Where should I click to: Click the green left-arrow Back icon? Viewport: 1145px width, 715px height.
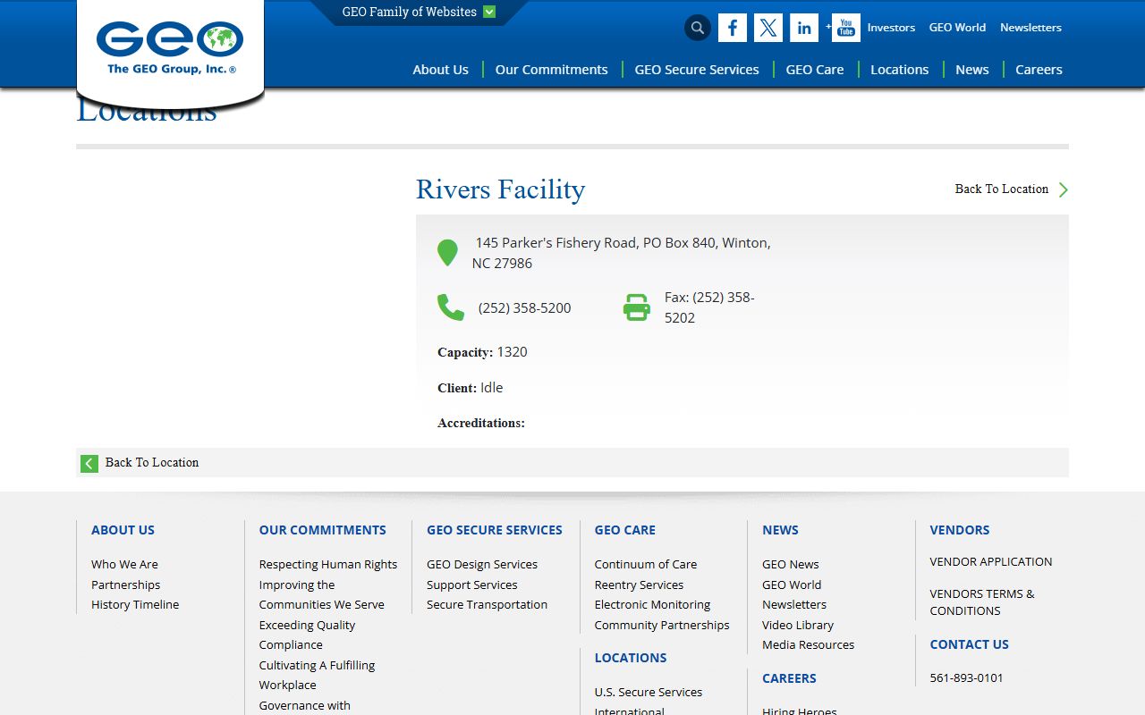89,463
